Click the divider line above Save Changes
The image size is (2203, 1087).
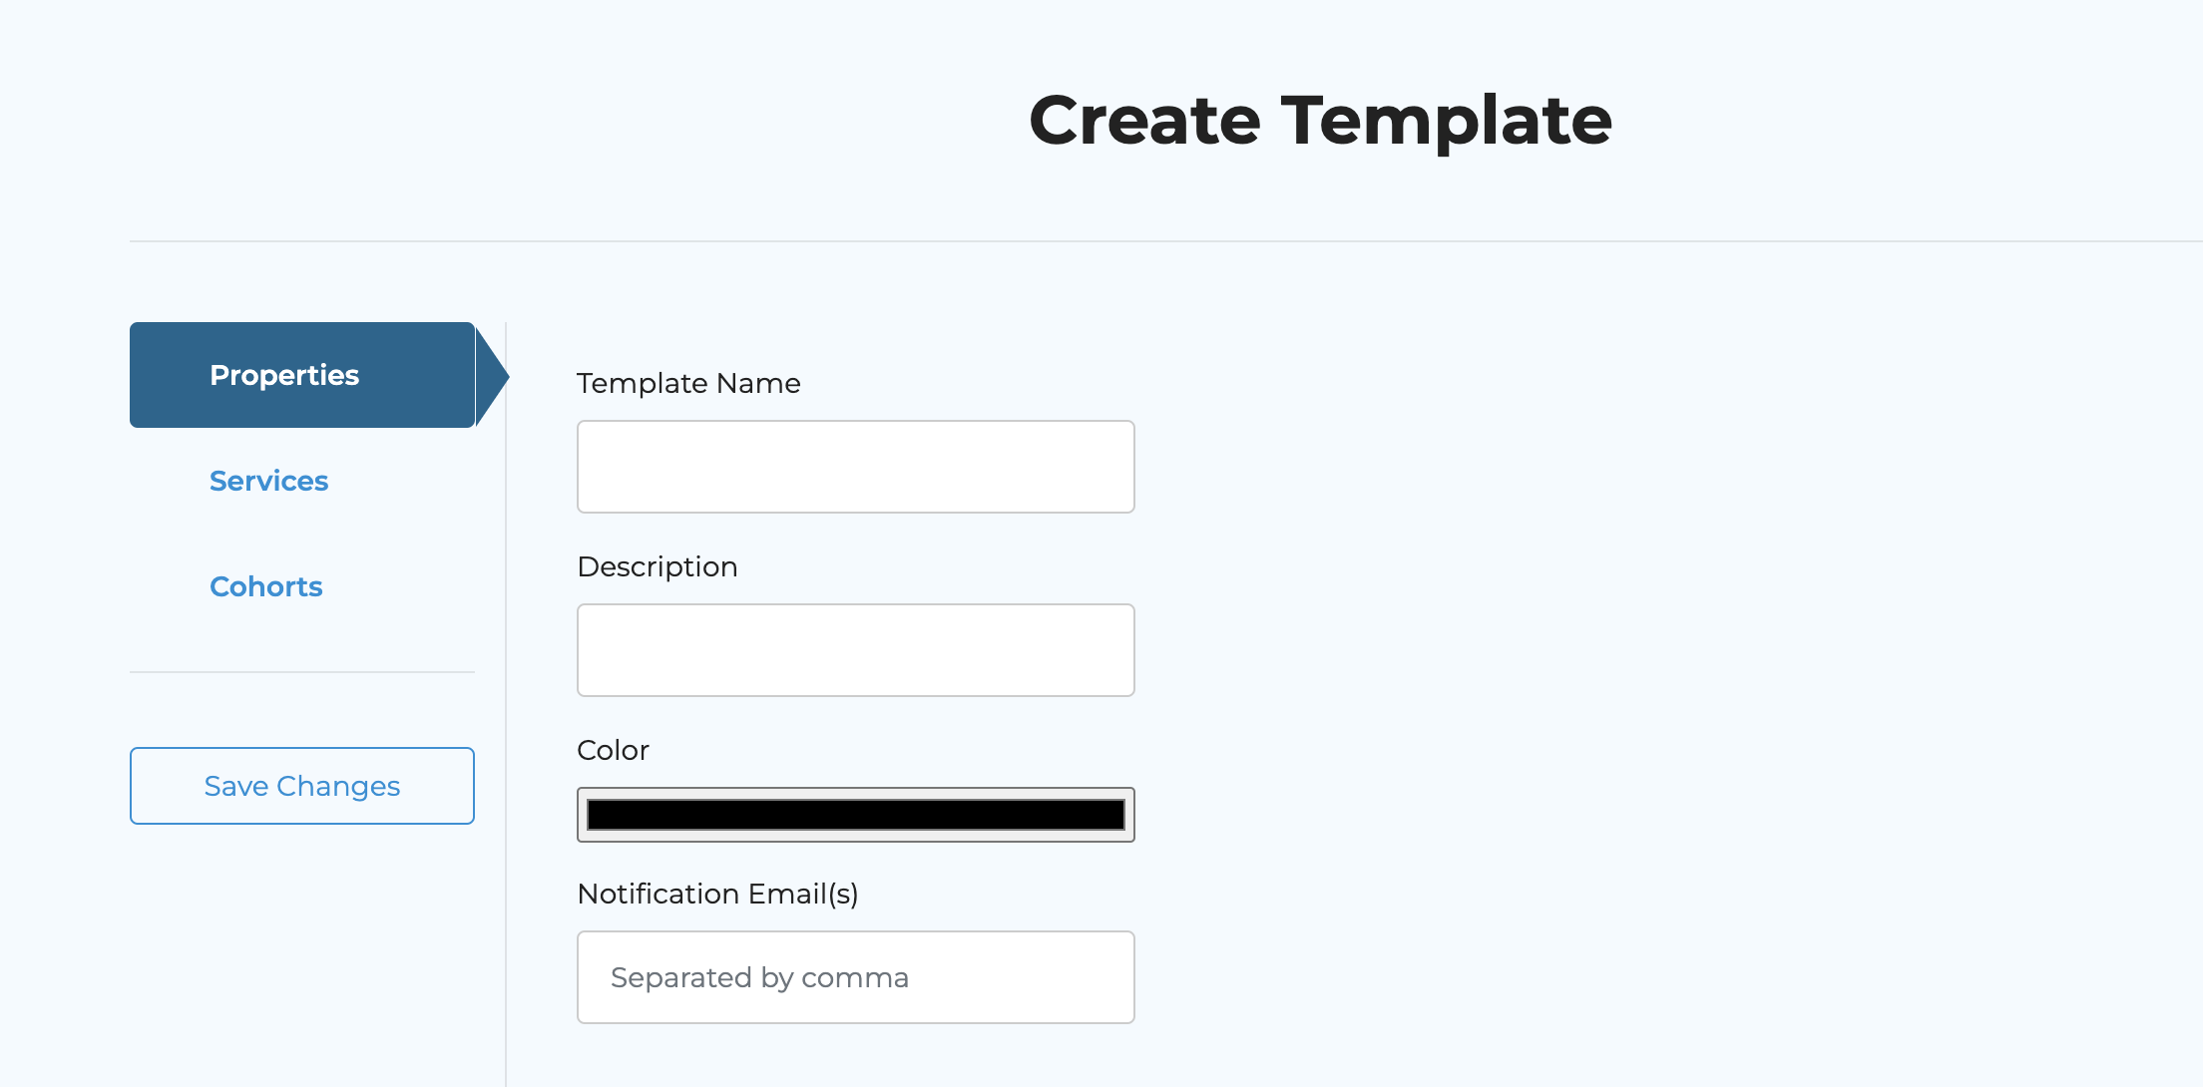click(x=301, y=672)
